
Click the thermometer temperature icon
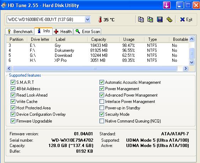point(100,20)
